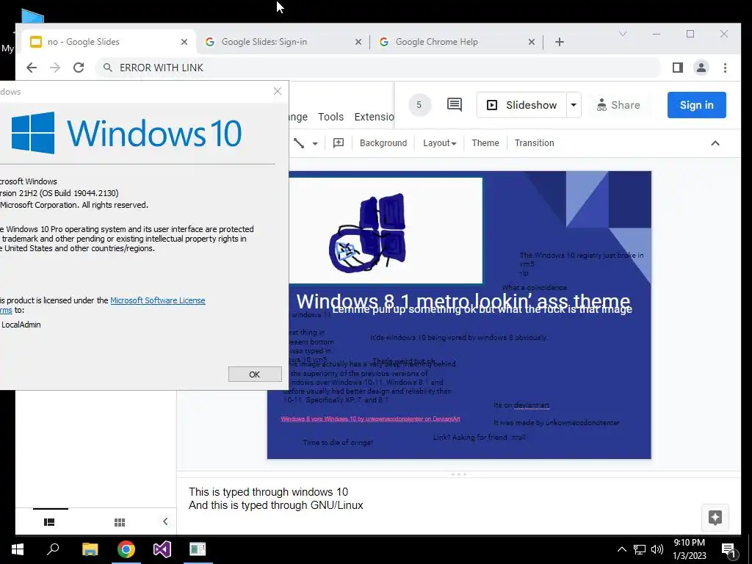Start the Slideshow
Viewport: 752px width, 564px height.
click(522, 105)
